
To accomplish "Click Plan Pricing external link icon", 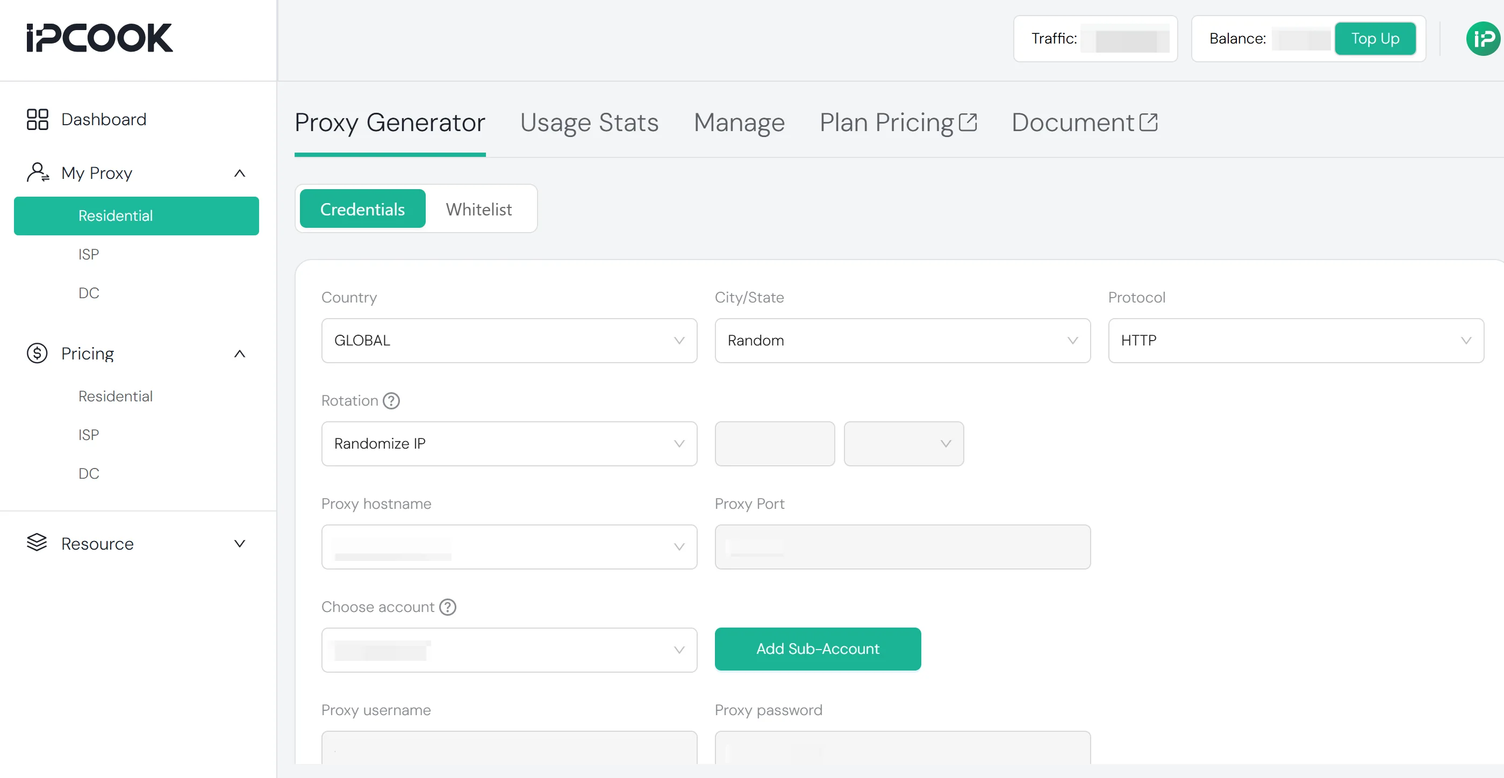I will coord(968,122).
